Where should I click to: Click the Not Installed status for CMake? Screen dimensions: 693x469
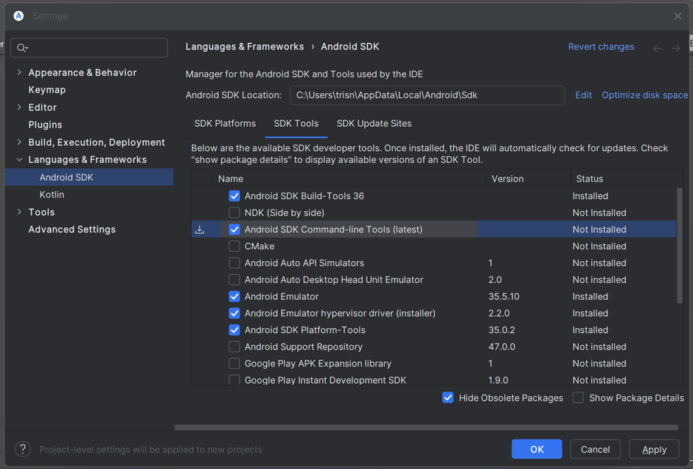point(599,246)
